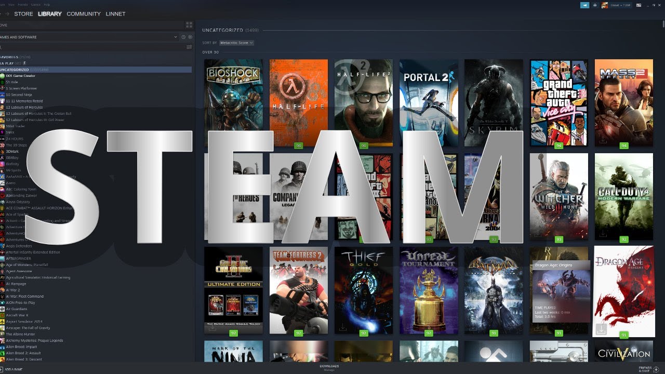Open the Half-Life 2 cover

point(364,103)
